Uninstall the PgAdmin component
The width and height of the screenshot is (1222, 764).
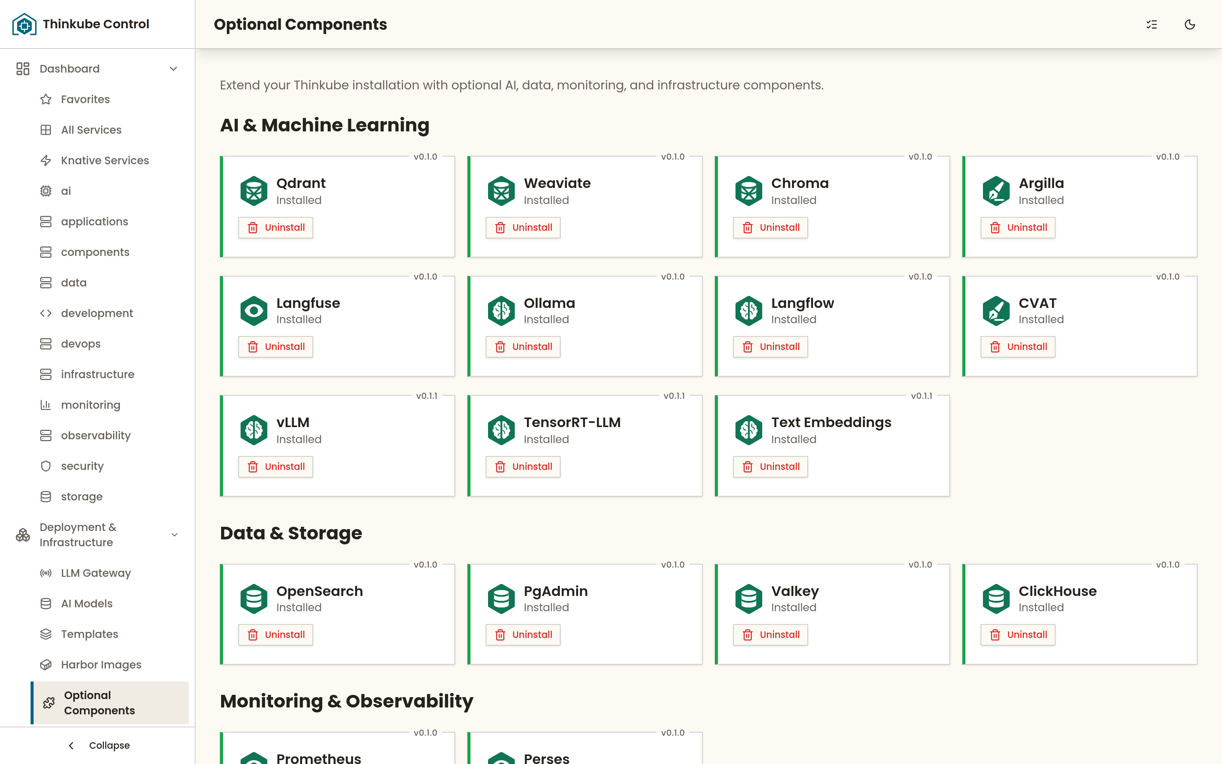[523, 635]
